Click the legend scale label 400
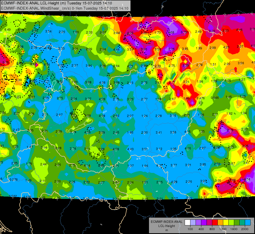 tap(201, 229)
